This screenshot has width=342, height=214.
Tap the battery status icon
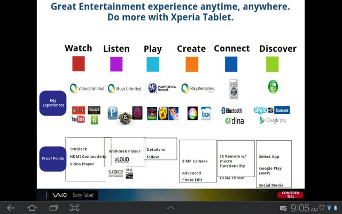(x=336, y=208)
